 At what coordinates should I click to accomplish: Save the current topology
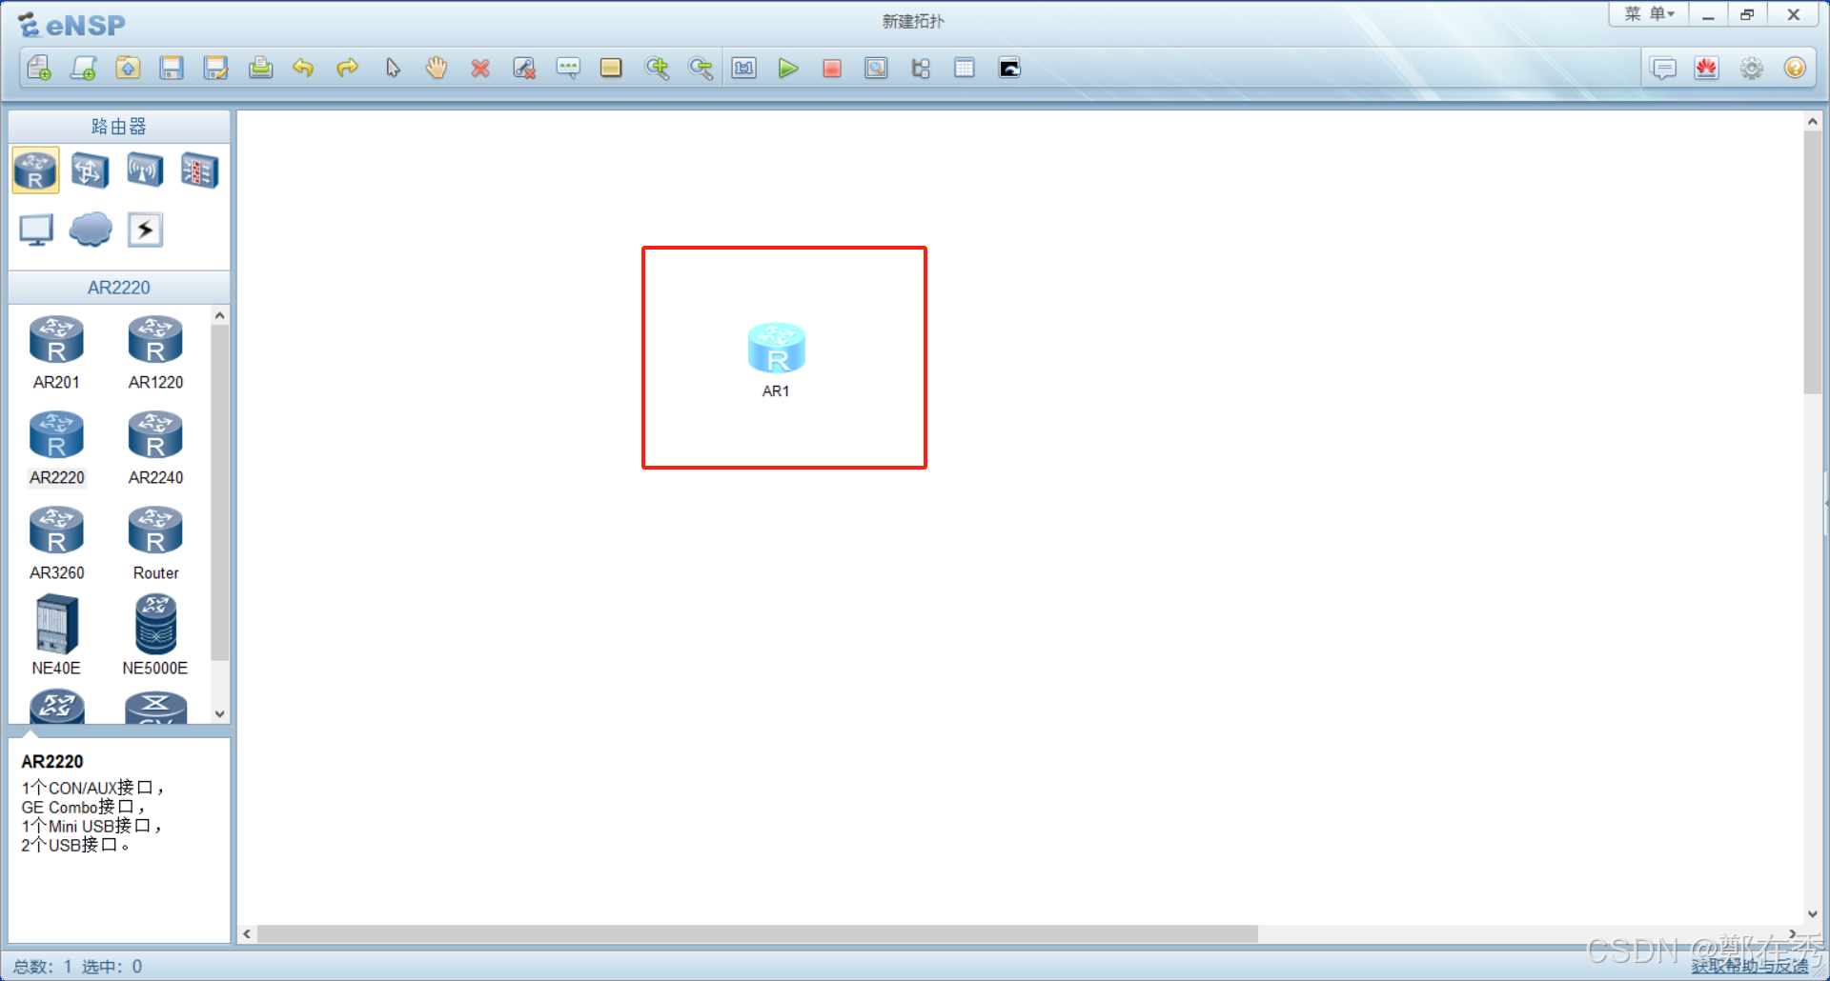pyautogui.click(x=172, y=68)
